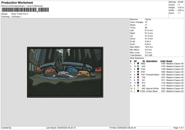Click the 'Max Jump:' value '7.0 mm'
This screenshot has width=185, height=130.
(148, 52)
